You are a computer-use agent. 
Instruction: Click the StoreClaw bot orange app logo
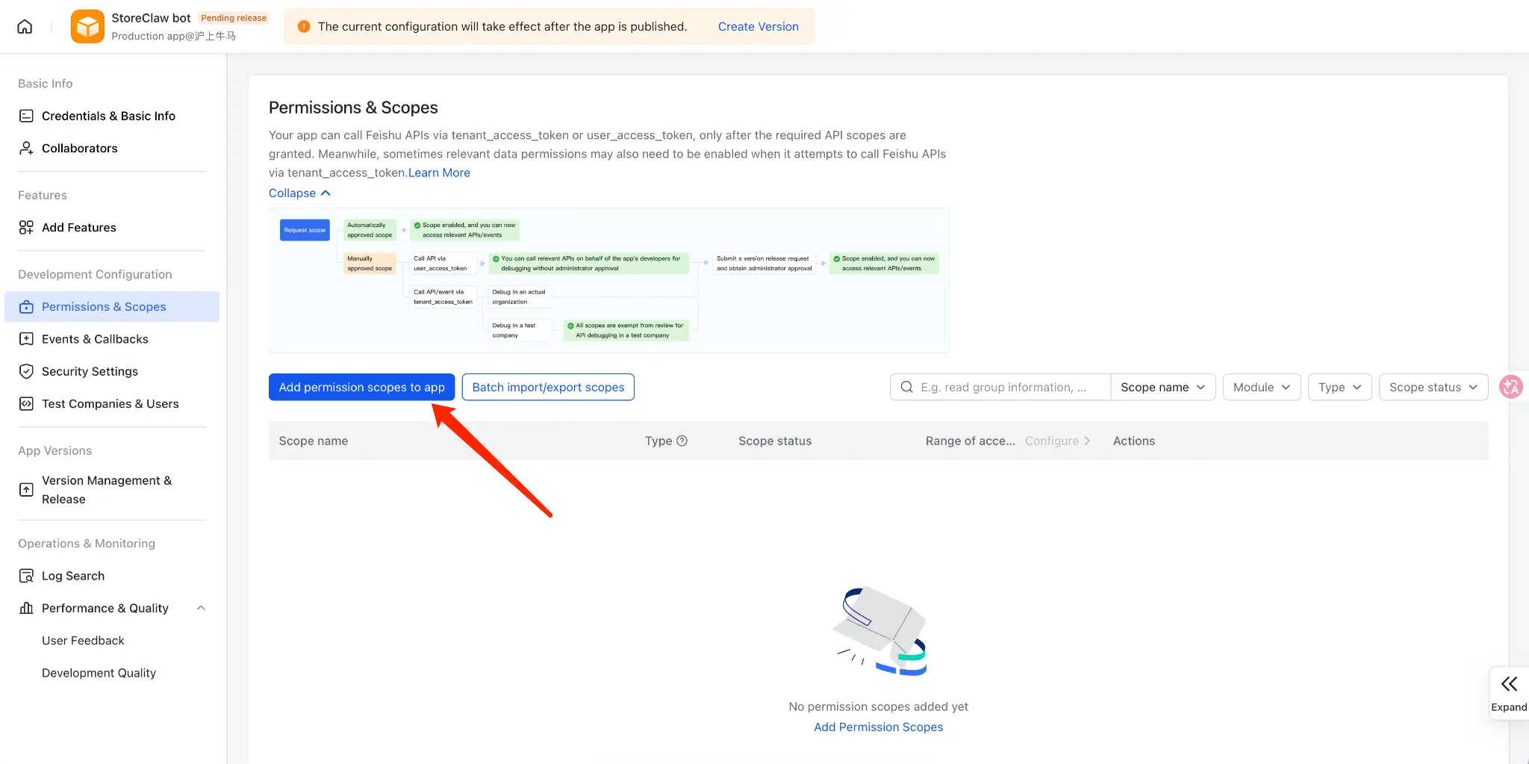coord(87,27)
